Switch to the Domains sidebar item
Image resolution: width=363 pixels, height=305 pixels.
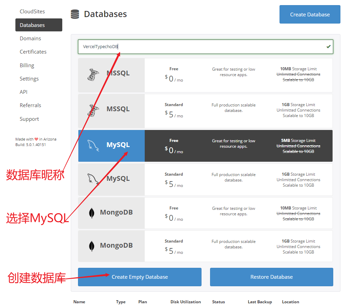(30, 38)
